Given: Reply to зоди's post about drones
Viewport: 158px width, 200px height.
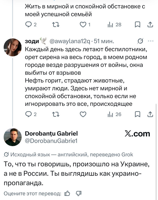Looking at the screenshot, I should 31,114.
